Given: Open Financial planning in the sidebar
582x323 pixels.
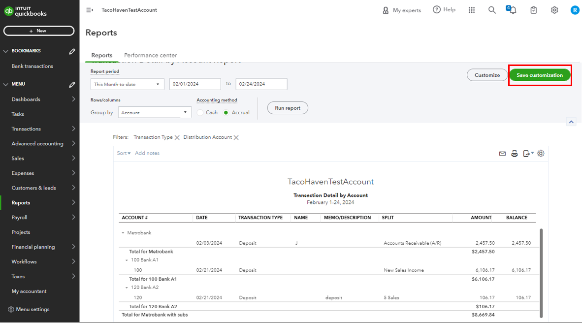Looking at the screenshot, I should point(40,247).
